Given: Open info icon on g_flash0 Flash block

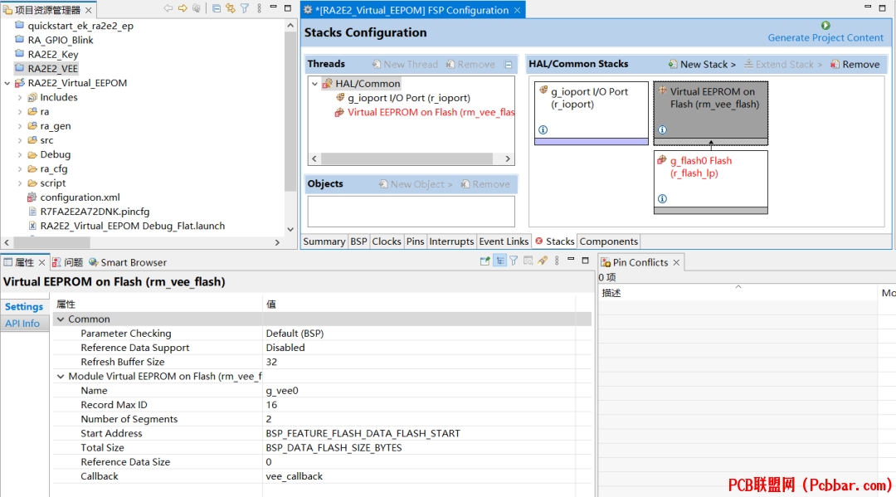Looking at the screenshot, I should [x=662, y=199].
